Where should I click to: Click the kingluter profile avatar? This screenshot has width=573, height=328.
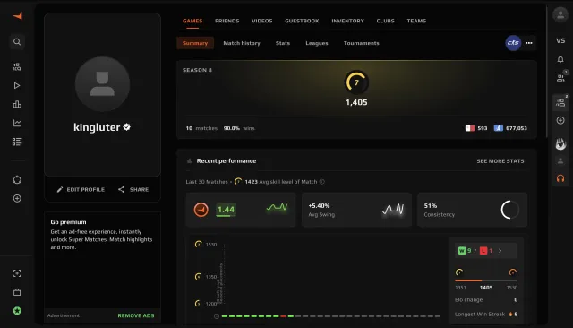pyautogui.click(x=102, y=83)
